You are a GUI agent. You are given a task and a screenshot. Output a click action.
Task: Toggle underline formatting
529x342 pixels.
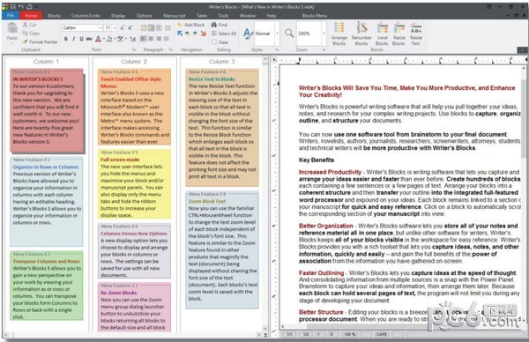tap(81, 39)
